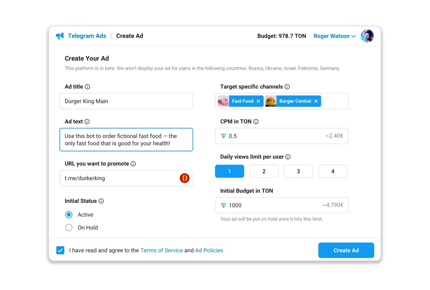Viewport: 430px width, 290px height.
Task: Select the Create Ad breadcrumb item
Action: [129, 36]
